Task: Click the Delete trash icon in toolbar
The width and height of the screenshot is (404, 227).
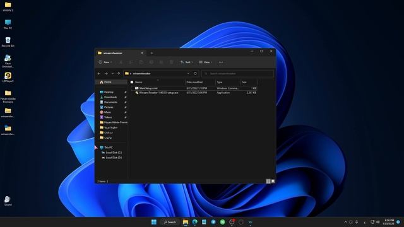Action: [x=171, y=62]
